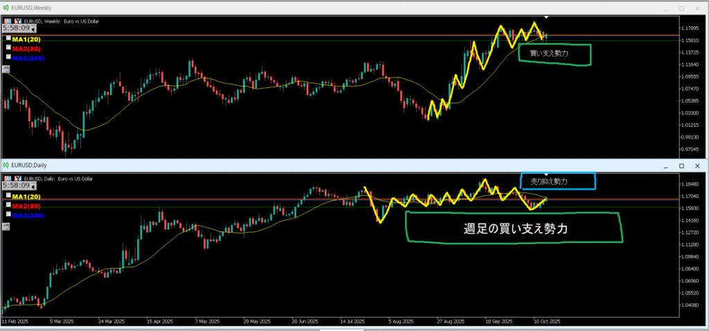Viewport: 709px width, 331px height.
Task: Toggle the MA3(240) checkbox in Daily chart
Action: [8, 215]
